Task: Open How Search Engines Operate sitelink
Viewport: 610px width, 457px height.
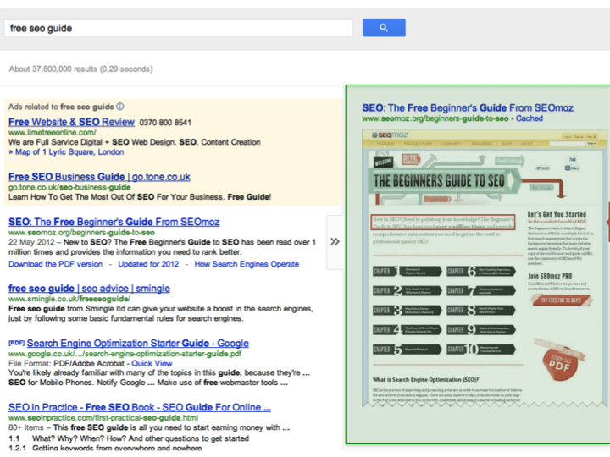Action: (247, 264)
